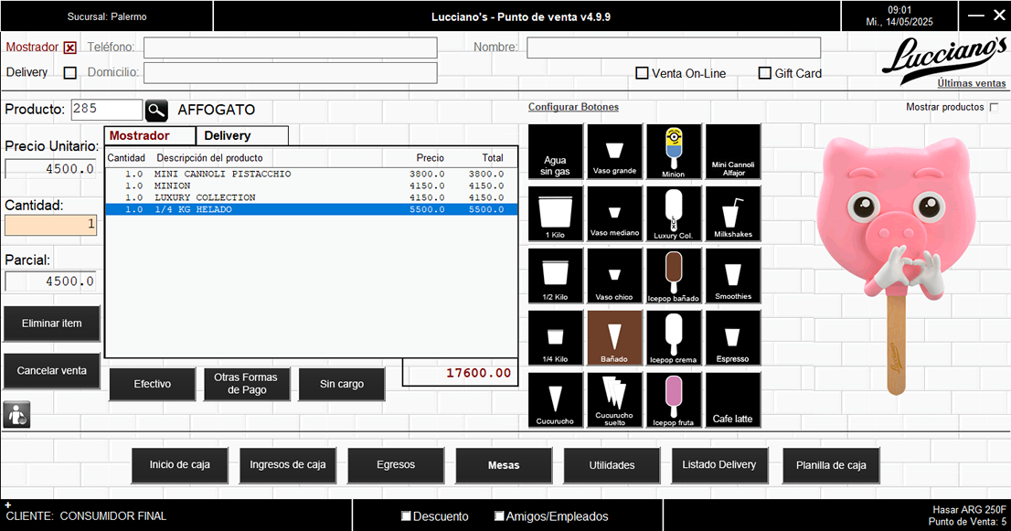
Task: Add Luxury Col. ice pop
Action: pyautogui.click(x=674, y=213)
